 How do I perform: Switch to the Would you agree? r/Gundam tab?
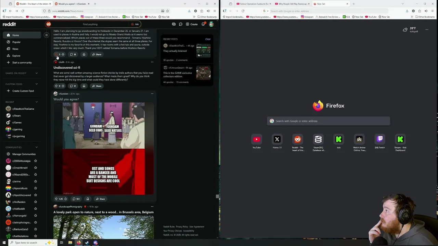(x=72, y=4)
